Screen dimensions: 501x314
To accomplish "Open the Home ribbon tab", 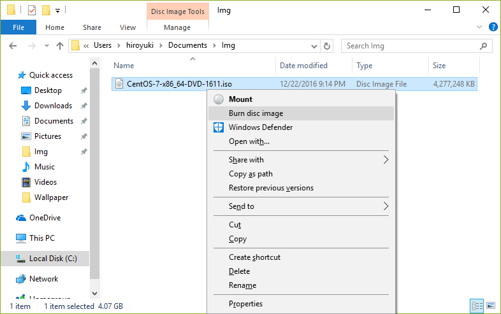I will click(x=55, y=27).
